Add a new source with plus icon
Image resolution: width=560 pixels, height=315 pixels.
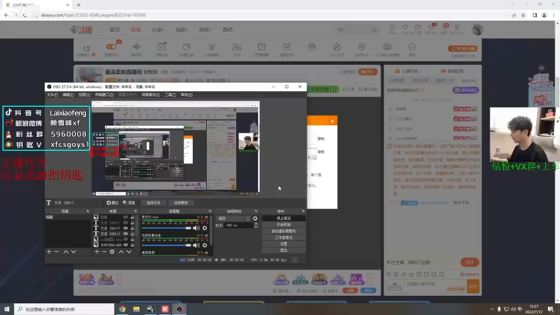point(97,252)
